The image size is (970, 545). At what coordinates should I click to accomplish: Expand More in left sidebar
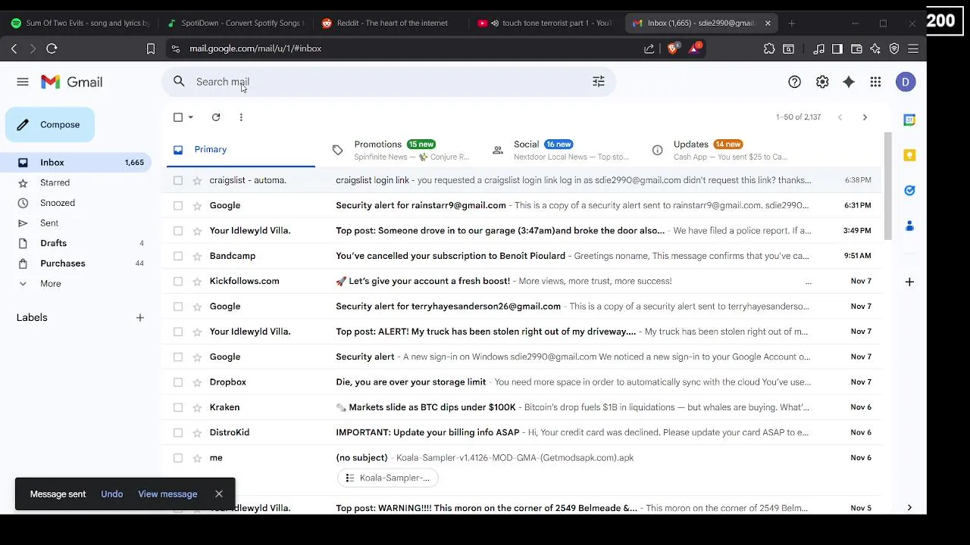[51, 284]
